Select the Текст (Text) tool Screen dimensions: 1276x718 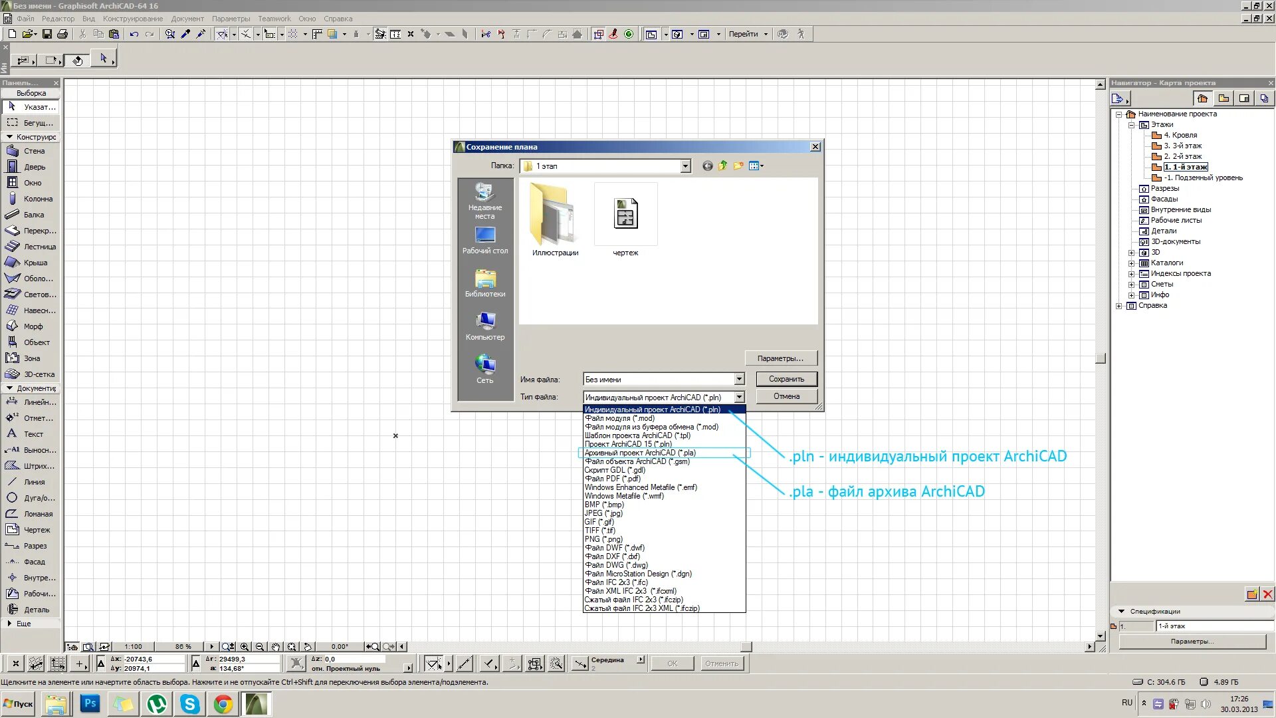tap(31, 434)
